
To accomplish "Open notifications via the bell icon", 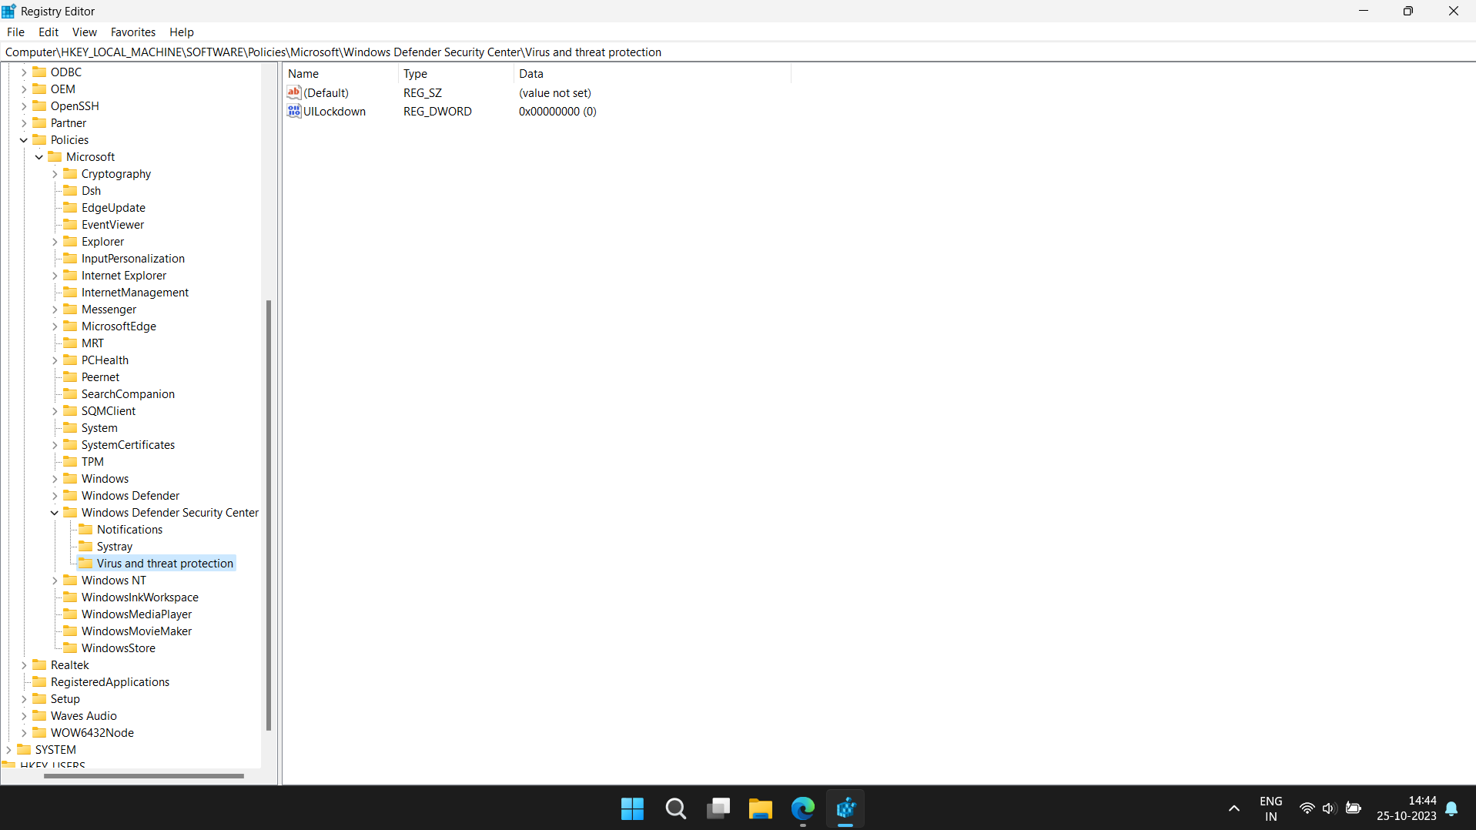I will pyautogui.click(x=1452, y=808).
